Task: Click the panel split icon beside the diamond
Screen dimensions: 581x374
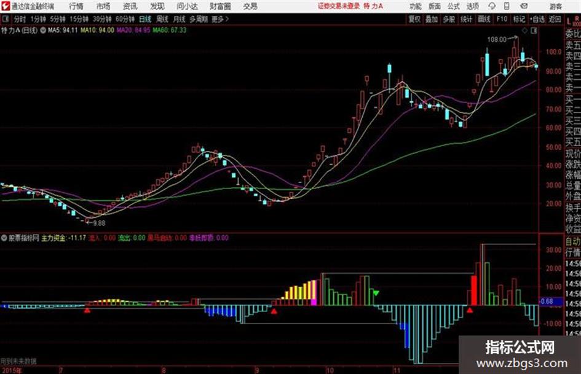Action: pyautogui.click(x=534, y=31)
